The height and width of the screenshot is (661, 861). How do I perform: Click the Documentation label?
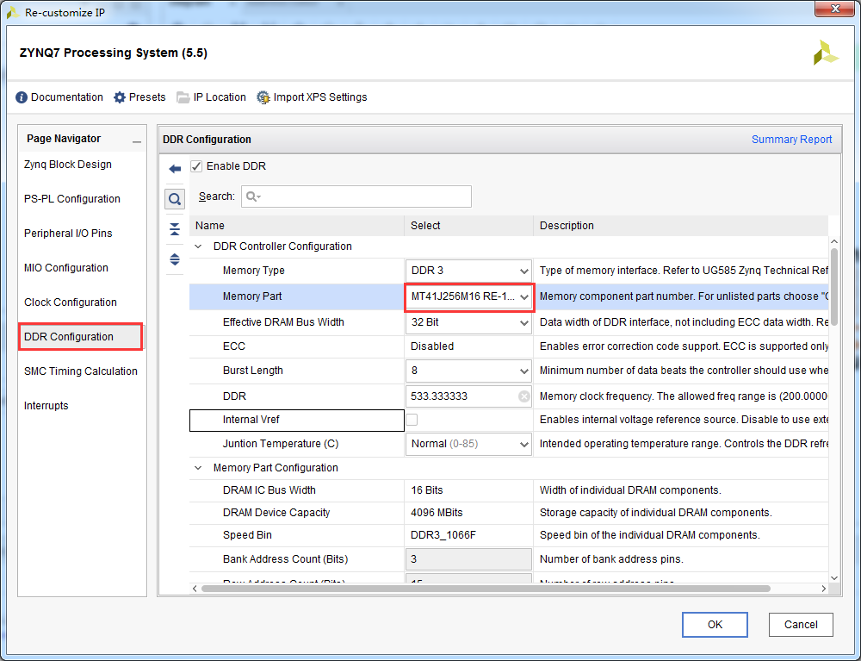pyautogui.click(x=67, y=97)
